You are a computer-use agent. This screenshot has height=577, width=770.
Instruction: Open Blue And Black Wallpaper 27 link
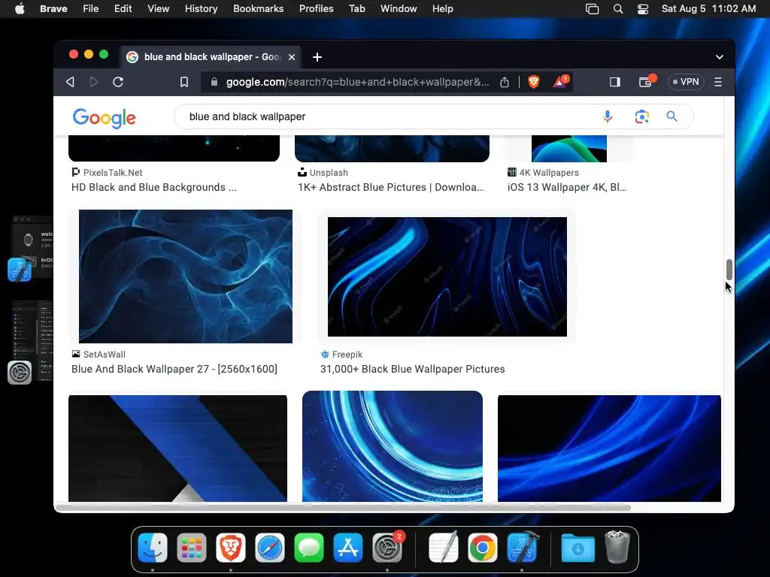click(x=174, y=369)
